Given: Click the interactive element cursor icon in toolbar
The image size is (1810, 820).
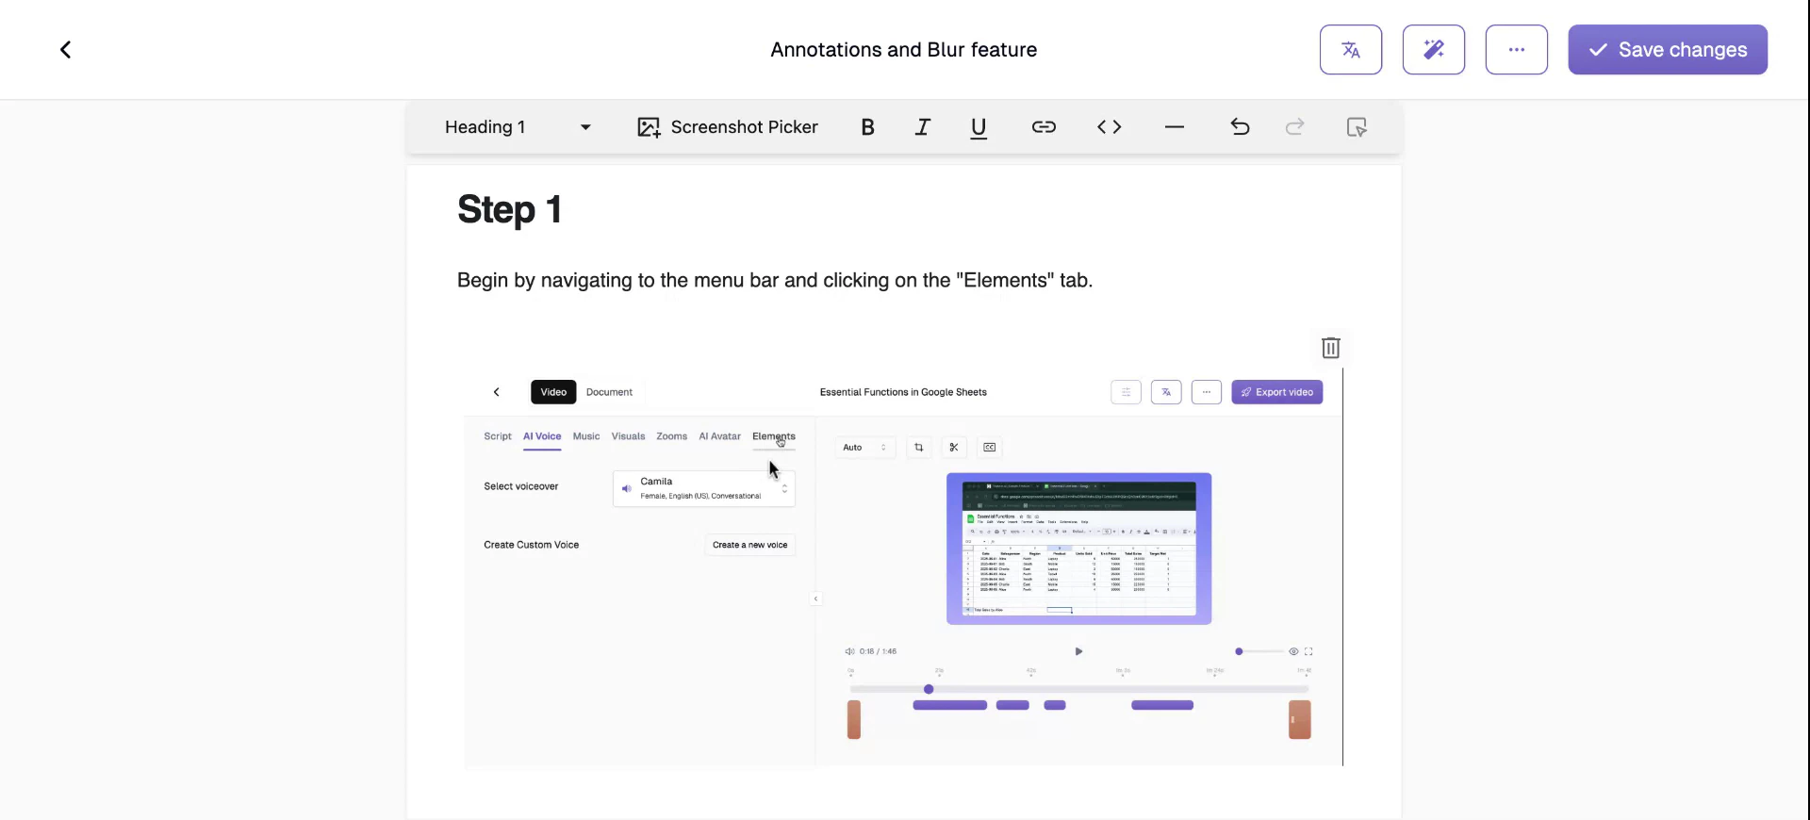Looking at the screenshot, I should [x=1357, y=127].
